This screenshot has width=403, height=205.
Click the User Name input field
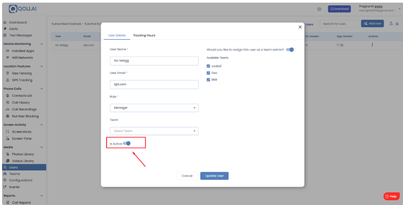pyautogui.click(x=154, y=61)
